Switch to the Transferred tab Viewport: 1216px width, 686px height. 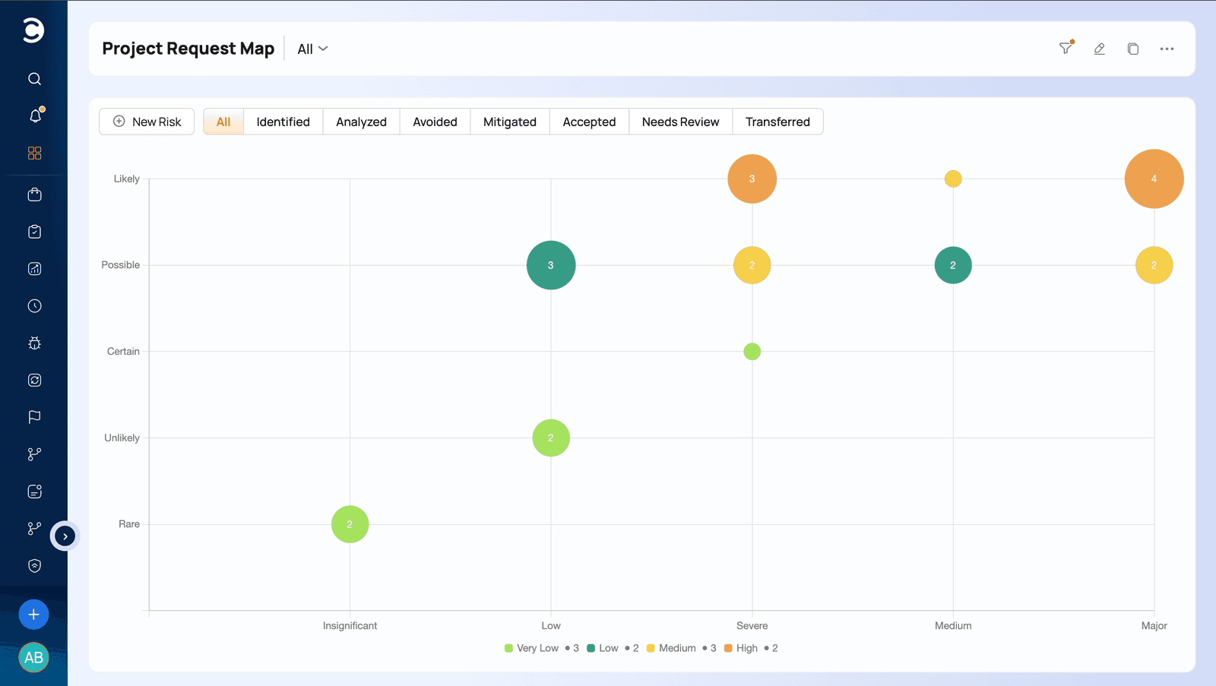(x=777, y=122)
